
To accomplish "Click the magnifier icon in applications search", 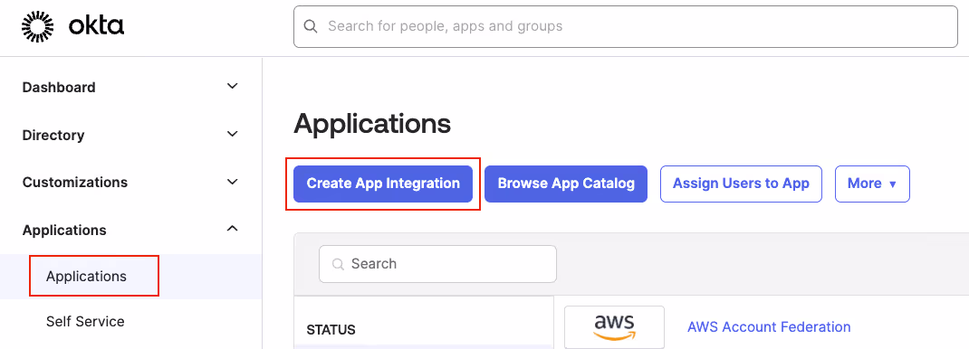I will [x=338, y=264].
